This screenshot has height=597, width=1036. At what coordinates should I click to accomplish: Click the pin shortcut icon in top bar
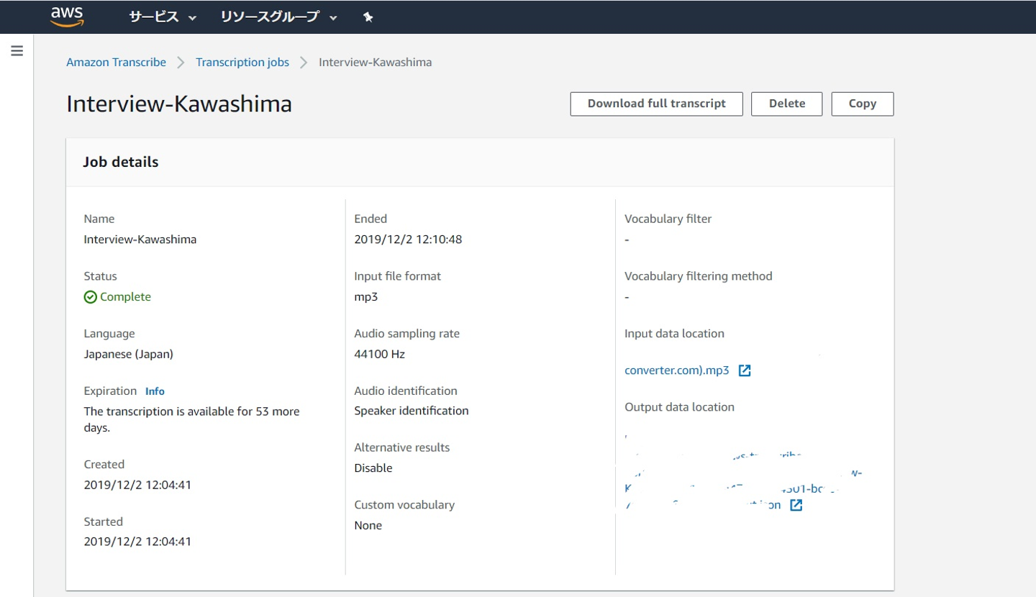368,17
